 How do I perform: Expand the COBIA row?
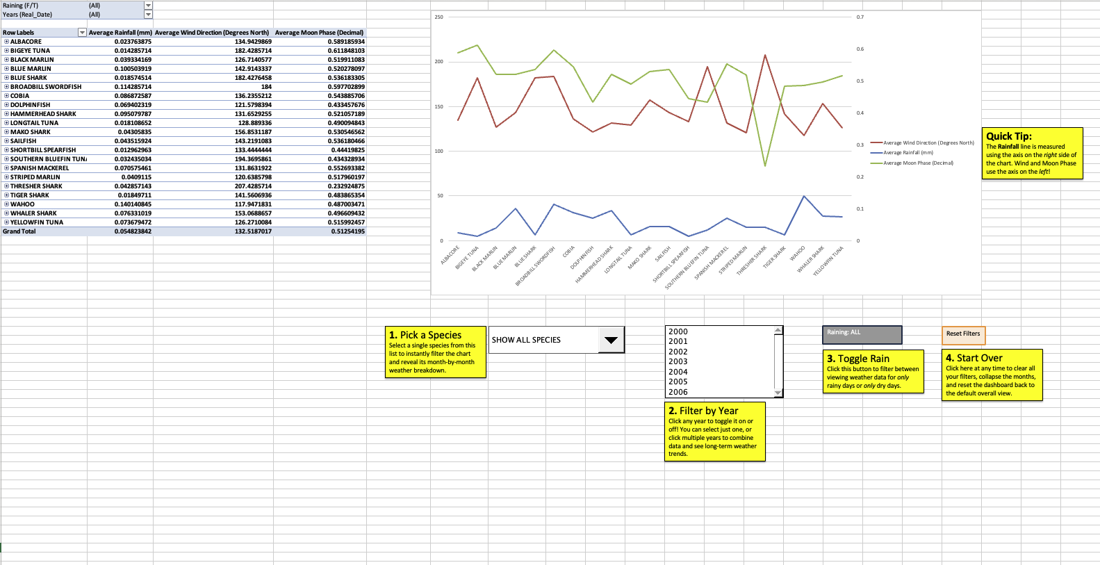tap(6, 96)
